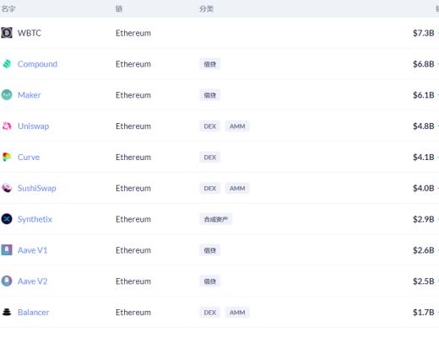Image resolution: width=439 pixels, height=337 pixels.
Task: Click the AMM tag in Balancer row
Action: [x=237, y=313]
